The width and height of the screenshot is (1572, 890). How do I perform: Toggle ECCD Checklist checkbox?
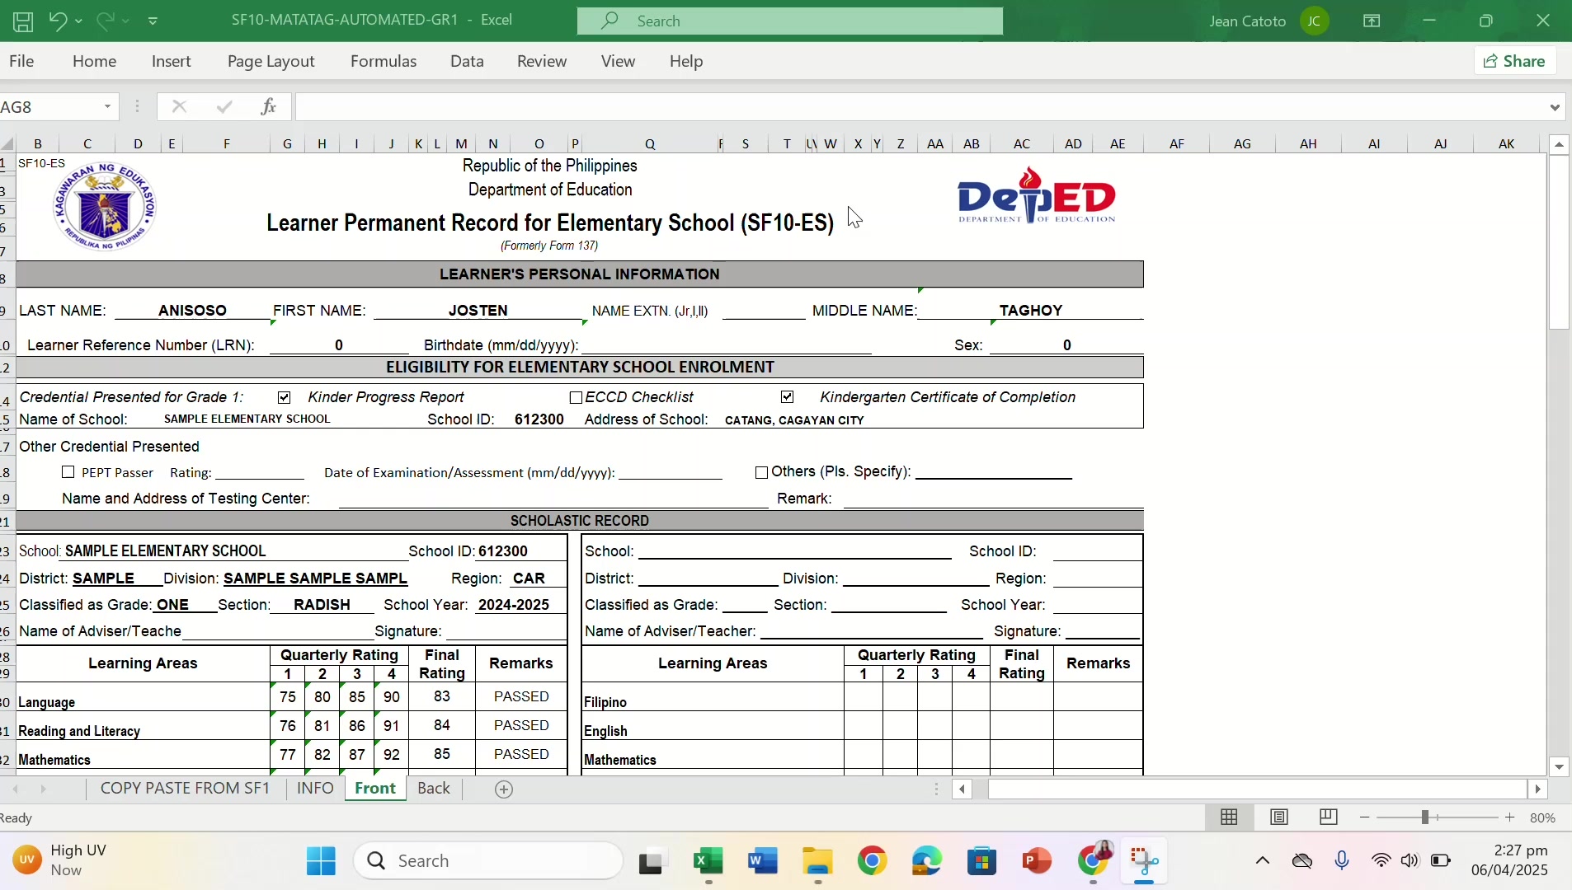tap(577, 398)
